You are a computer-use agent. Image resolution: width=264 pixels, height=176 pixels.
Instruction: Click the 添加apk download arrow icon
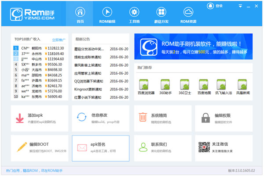coord(20,118)
